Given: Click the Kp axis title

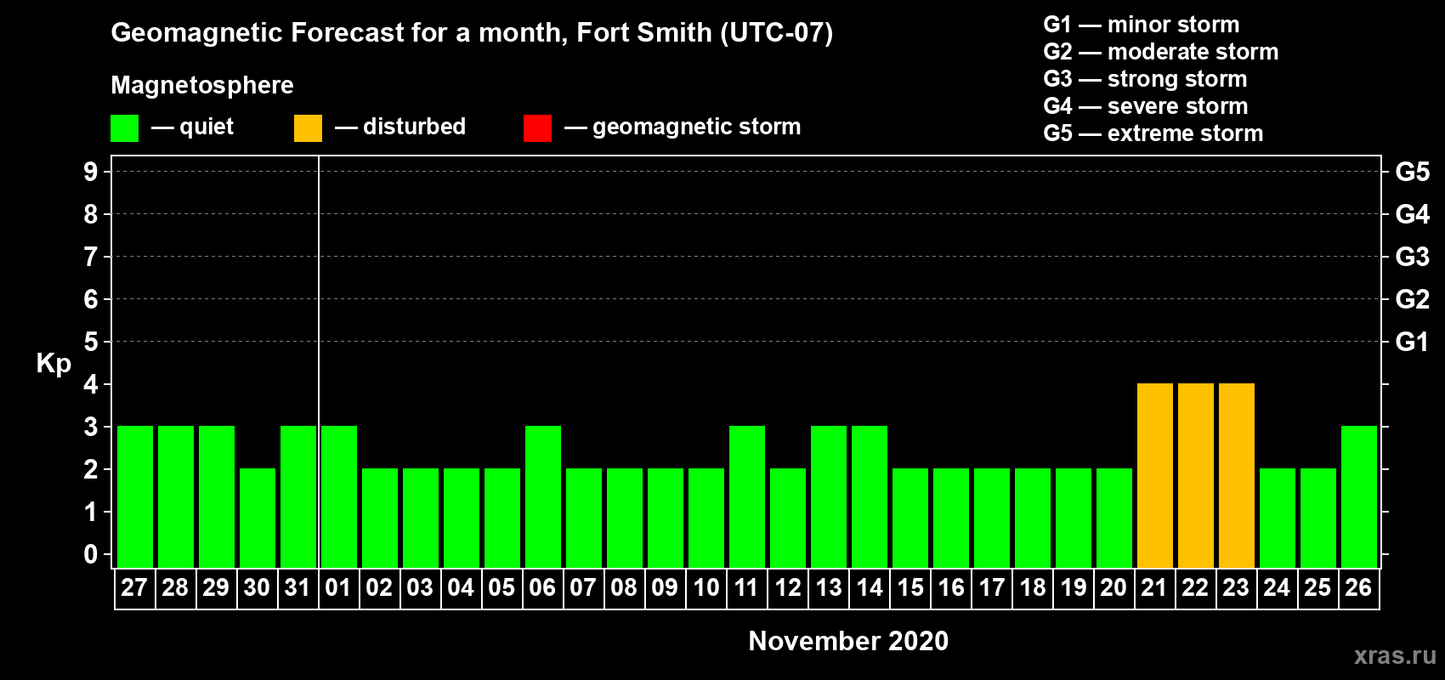Looking at the screenshot, I should tap(54, 363).
